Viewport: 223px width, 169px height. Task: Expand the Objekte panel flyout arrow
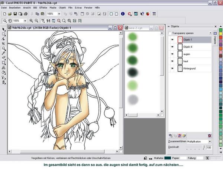tap(210, 33)
